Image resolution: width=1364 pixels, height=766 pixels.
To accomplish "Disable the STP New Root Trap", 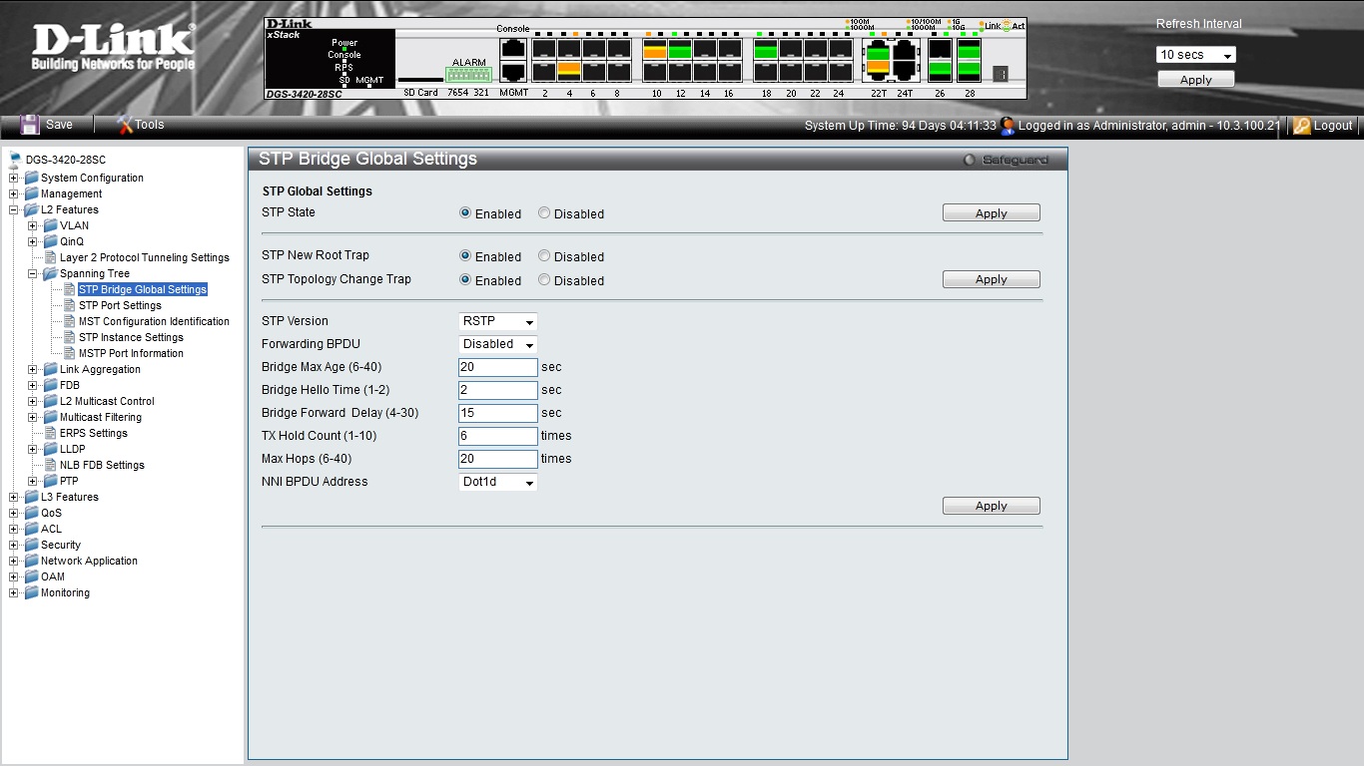I will tap(544, 256).
